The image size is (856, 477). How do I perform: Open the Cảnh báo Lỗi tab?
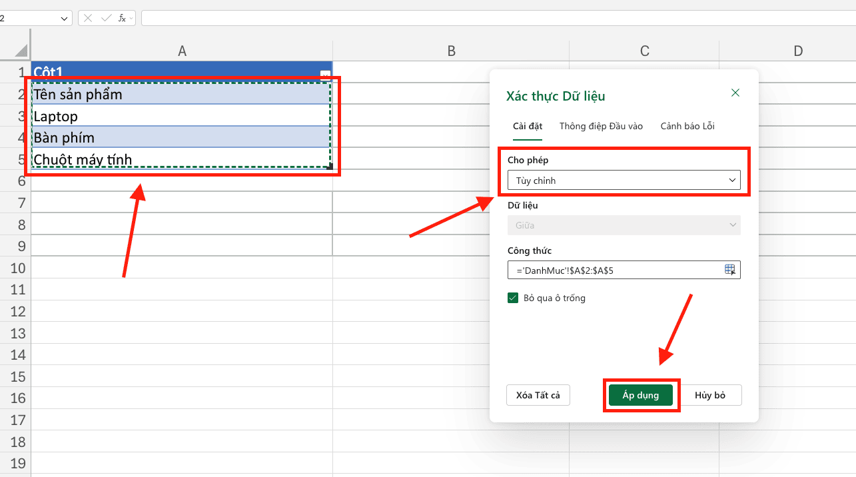pyautogui.click(x=687, y=126)
